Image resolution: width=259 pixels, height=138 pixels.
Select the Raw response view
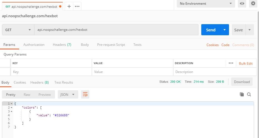[x=27, y=94]
